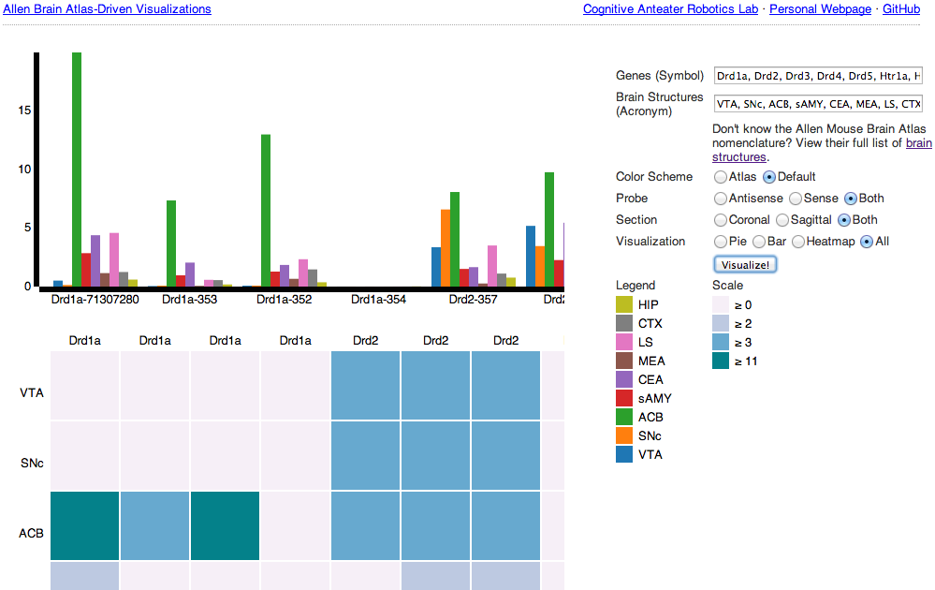The image size is (935, 590).
Task: Click the tall green ACB bar for Drd1a-71307280
Action: (77, 170)
